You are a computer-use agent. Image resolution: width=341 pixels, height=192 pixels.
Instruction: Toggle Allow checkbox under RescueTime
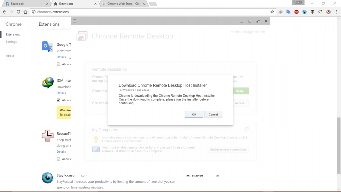(58, 159)
